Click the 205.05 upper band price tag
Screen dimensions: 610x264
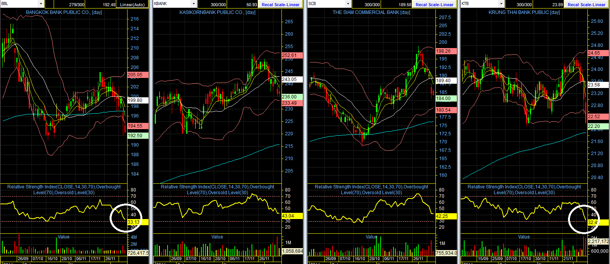138,75
